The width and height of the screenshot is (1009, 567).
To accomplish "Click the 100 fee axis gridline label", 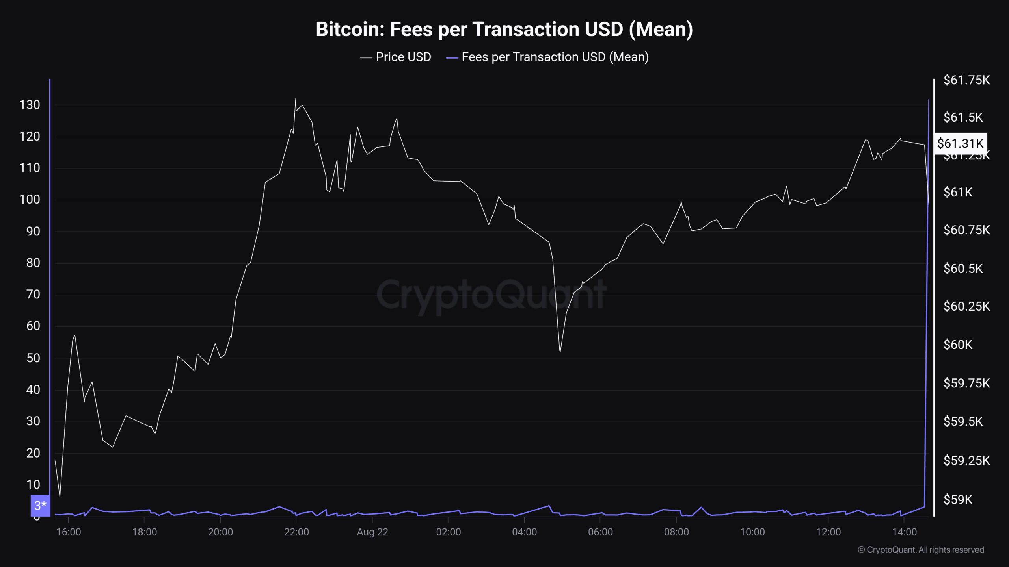I will click(x=30, y=199).
